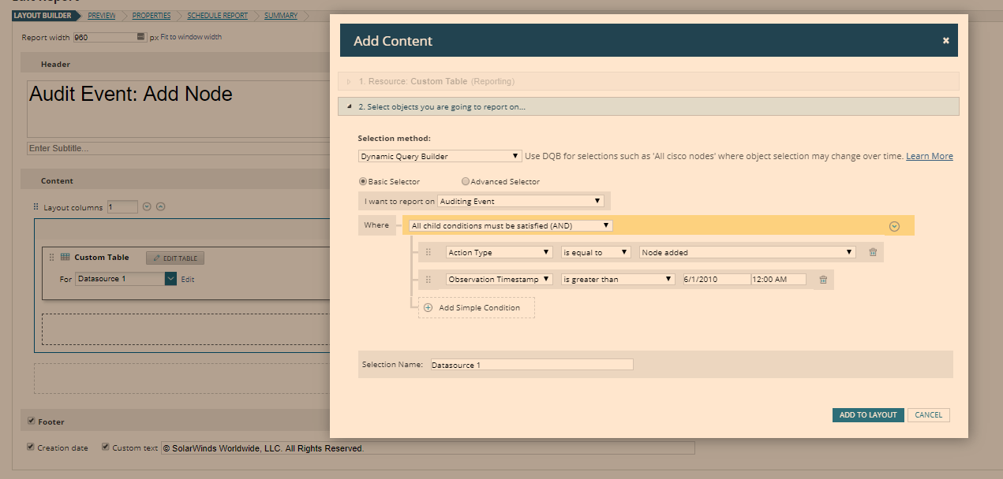Click the 'Fit to window width' text
1003x479 pixels.
pos(191,37)
